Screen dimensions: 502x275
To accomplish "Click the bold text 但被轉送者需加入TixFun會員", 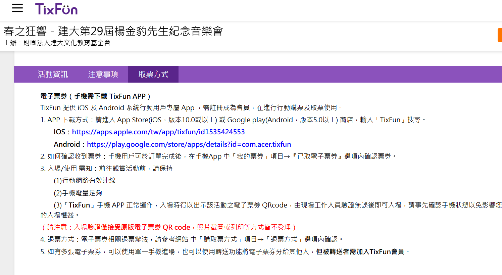I will (360, 252).
